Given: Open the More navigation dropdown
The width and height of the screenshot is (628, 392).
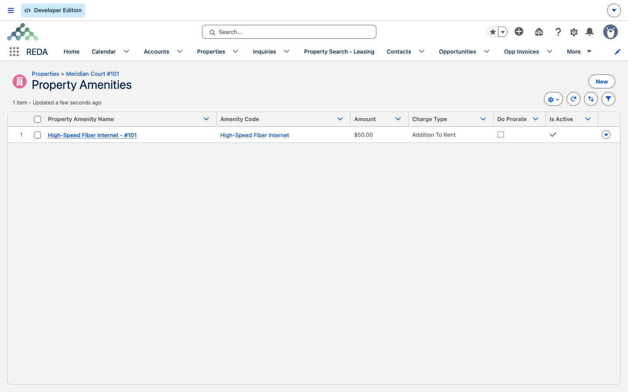Looking at the screenshot, I should pyautogui.click(x=579, y=51).
